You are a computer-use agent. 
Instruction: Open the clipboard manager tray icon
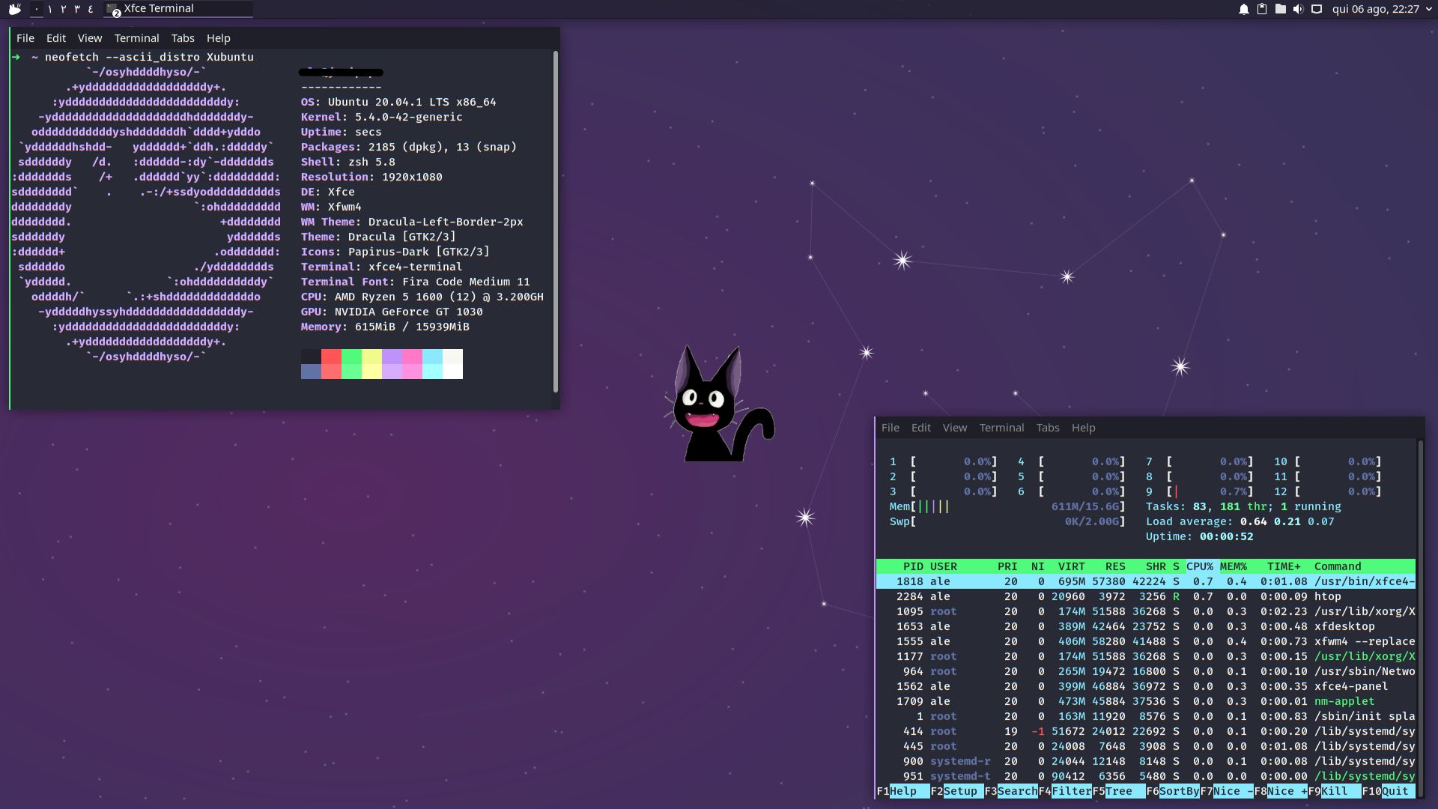click(x=1263, y=9)
